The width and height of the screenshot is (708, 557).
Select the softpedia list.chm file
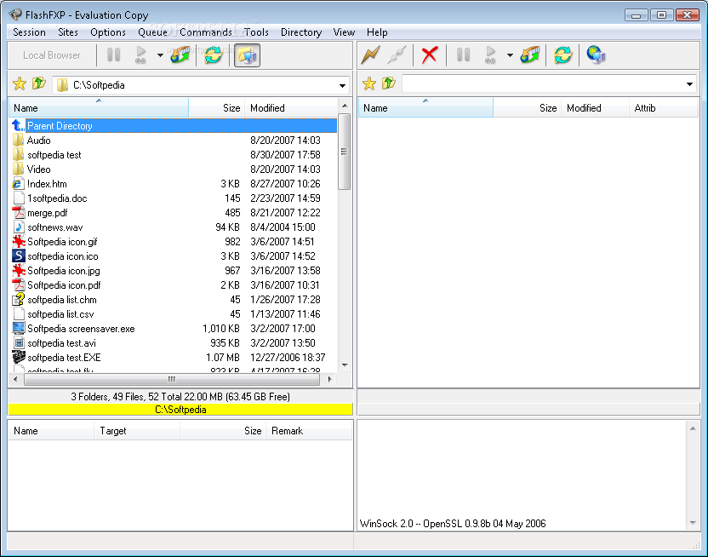tap(174, 300)
